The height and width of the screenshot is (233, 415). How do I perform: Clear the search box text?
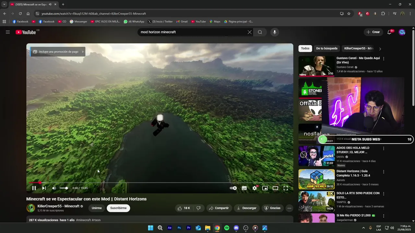coord(250,32)
